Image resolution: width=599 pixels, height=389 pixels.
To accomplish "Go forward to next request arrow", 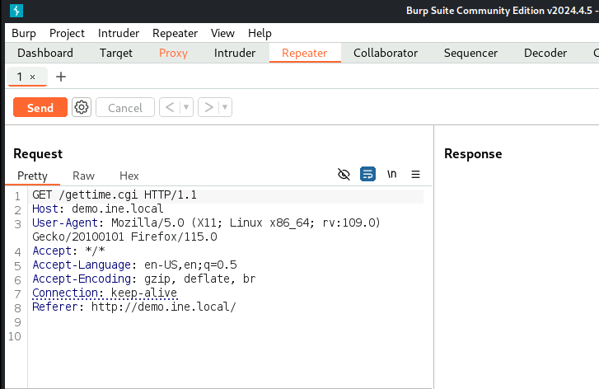I will tap(208, 107).
